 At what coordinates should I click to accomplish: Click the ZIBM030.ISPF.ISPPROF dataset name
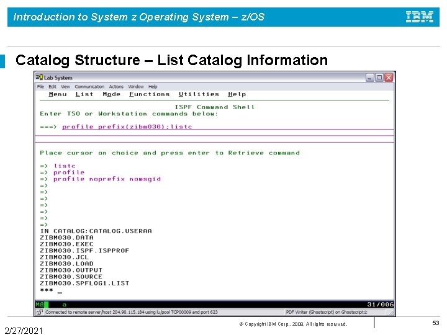[x=84, y=251]
